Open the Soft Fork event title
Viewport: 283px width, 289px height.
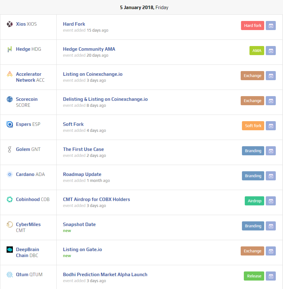(73, 124)
